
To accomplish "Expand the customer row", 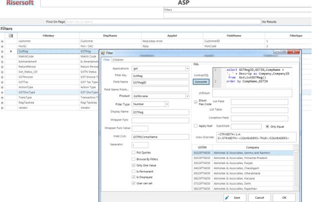I will point(2,41).
